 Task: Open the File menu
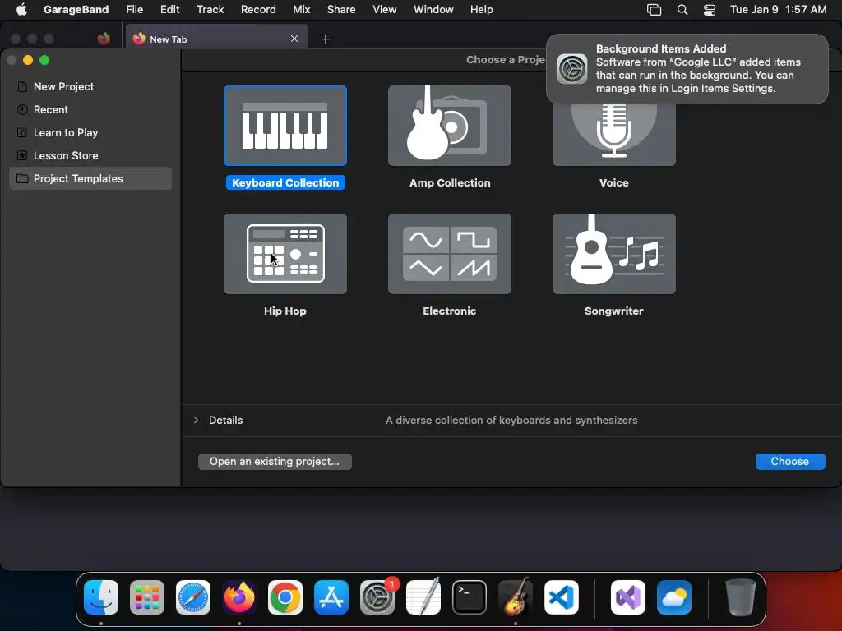pyautogui.click(x=134, y=10)
